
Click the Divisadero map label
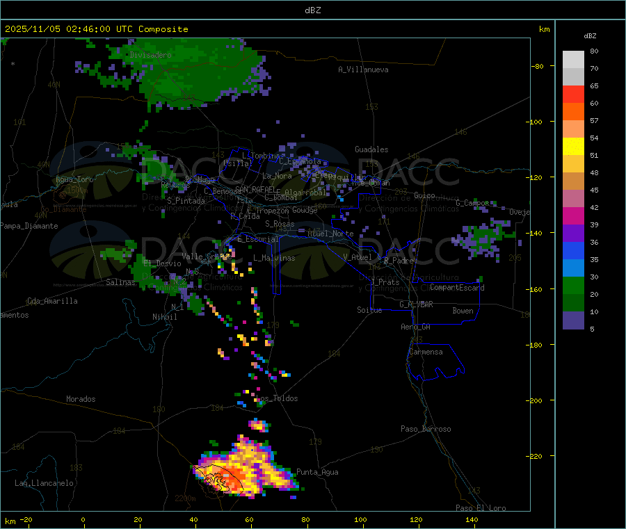150,55
